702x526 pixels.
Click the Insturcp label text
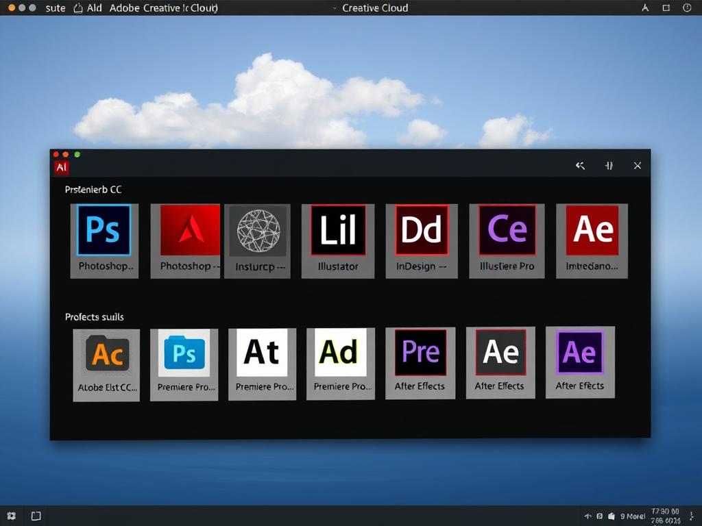coord(260,267)
